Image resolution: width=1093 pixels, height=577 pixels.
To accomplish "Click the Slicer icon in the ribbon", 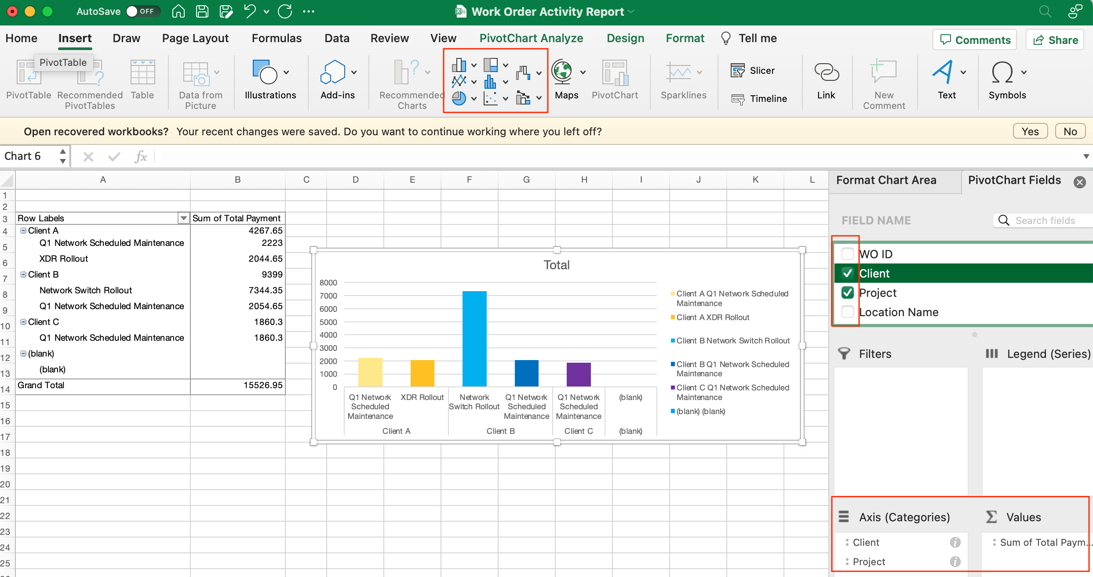I will coord(738,70).
